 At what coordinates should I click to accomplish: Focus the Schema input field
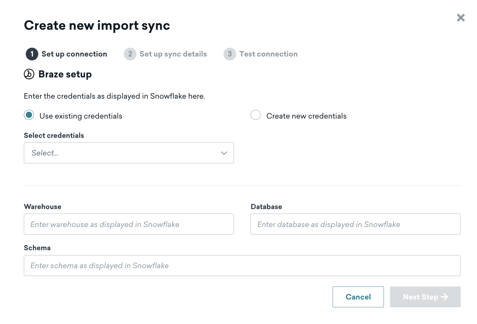coord(242,266)
